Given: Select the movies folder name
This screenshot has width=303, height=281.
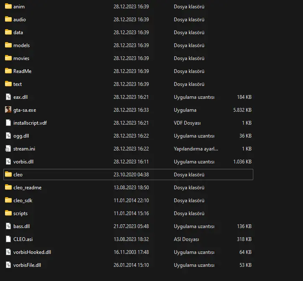Looking at the screenshot, I should click(x=21, y=58).
